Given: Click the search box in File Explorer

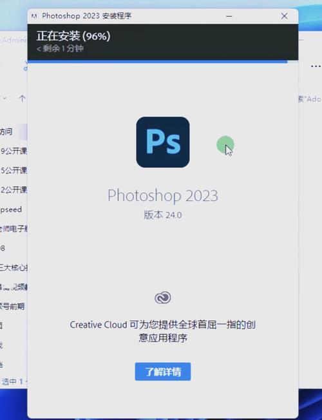Looking at the screenshot, I should pos(310,99).
